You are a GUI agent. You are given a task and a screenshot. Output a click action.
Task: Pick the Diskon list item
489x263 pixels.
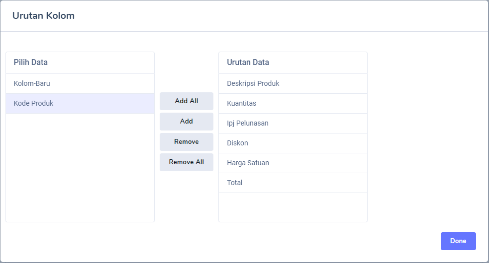tap(293, 143)
